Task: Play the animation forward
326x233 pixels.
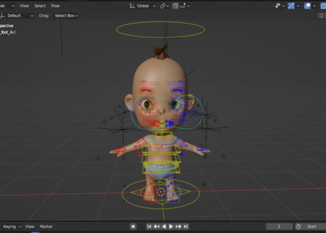Action: click(x=171, y=227)
